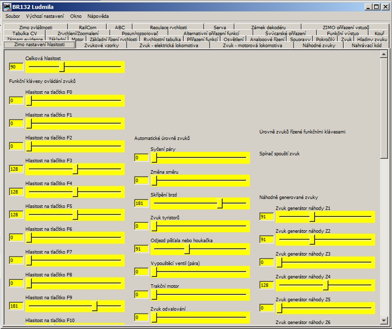Viewport: 392px width, 329px height.
Task: Click the Zvuk generátor náhody Z4 slider
Action: (x=325, y=285)
